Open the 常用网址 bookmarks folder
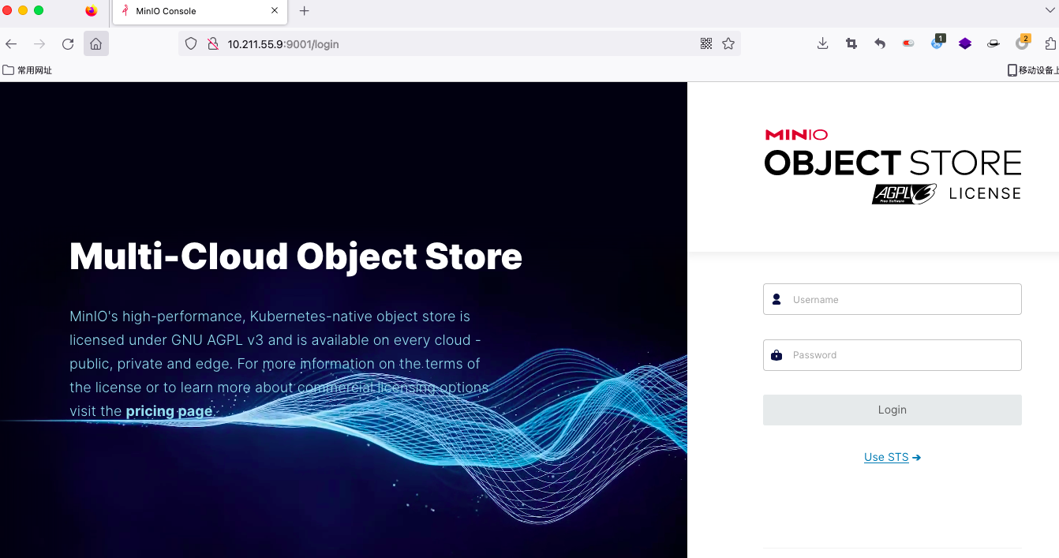1059x558 pixels. click(x=28, y=69)
